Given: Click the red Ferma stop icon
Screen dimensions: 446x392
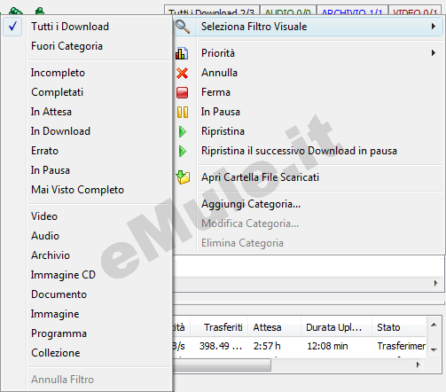Looking at the screenshot, I should (182, 92).
